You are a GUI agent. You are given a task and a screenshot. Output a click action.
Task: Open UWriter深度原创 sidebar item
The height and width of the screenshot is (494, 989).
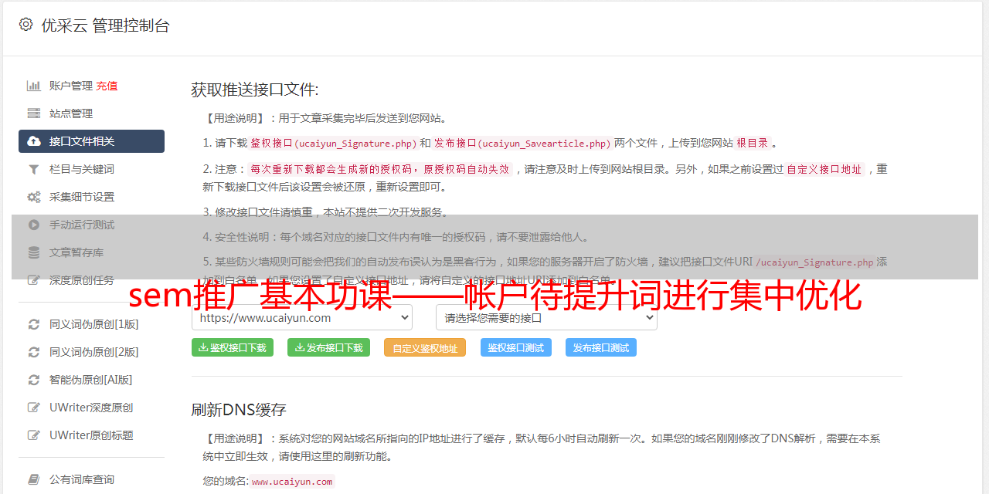[x=91, y=408]
